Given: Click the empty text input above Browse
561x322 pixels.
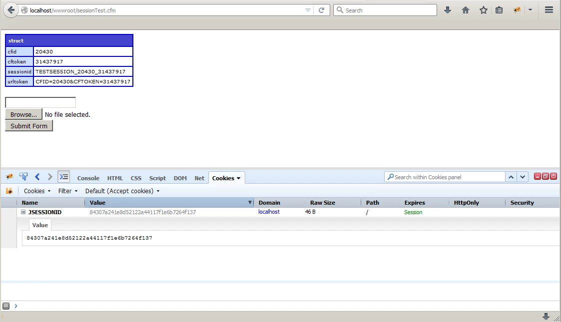Looking at the screenshot, I should (40, 102).
